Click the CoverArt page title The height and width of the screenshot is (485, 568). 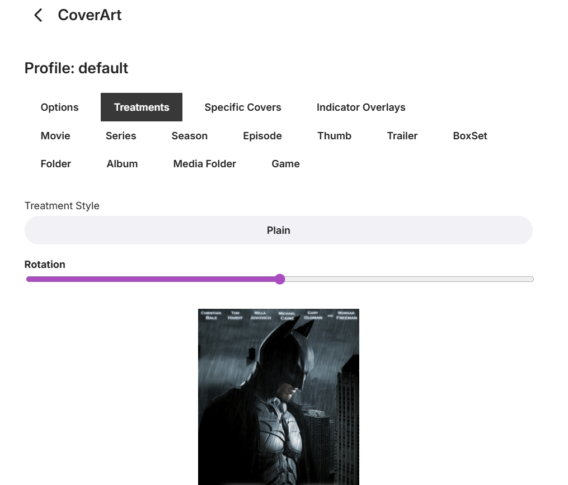[x=90, y=15]
